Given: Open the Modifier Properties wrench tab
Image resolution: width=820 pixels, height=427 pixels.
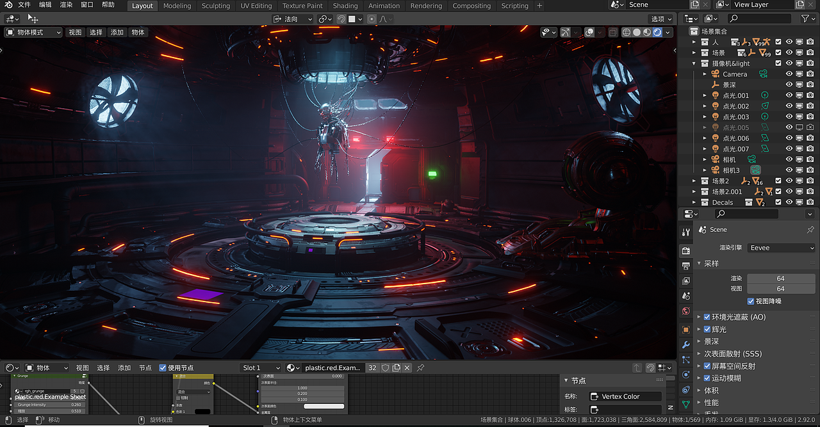Looking at the screenshot, I should coord(686,344).
